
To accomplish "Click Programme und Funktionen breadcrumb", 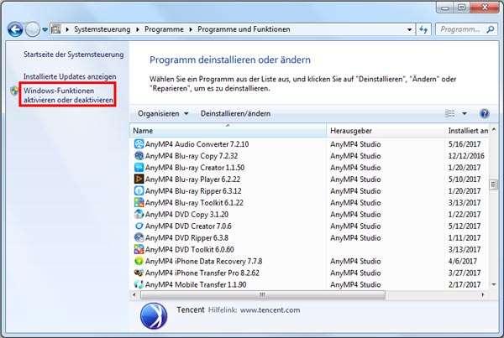I will pos(244,29).
